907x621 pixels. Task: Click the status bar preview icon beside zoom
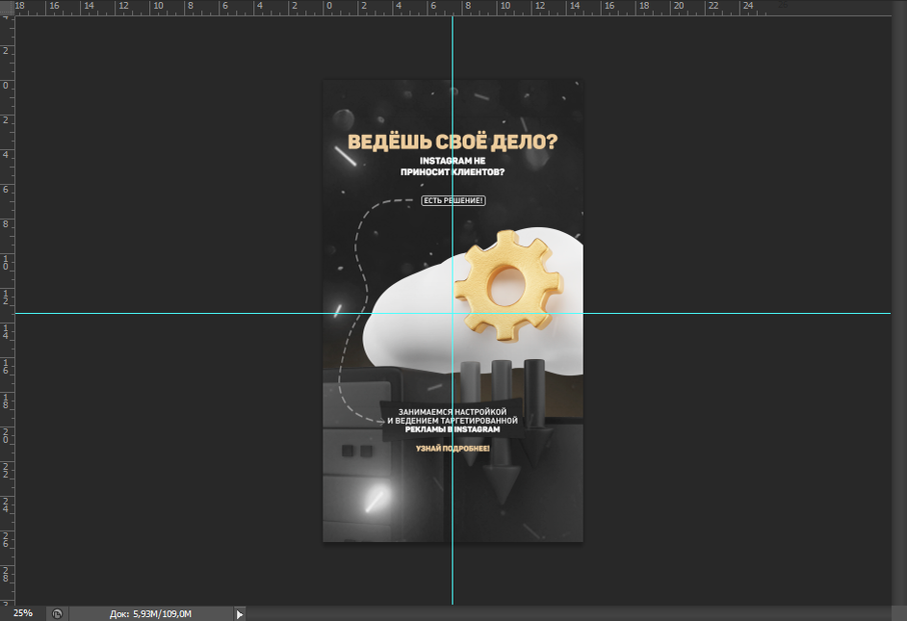click(57, 613)
